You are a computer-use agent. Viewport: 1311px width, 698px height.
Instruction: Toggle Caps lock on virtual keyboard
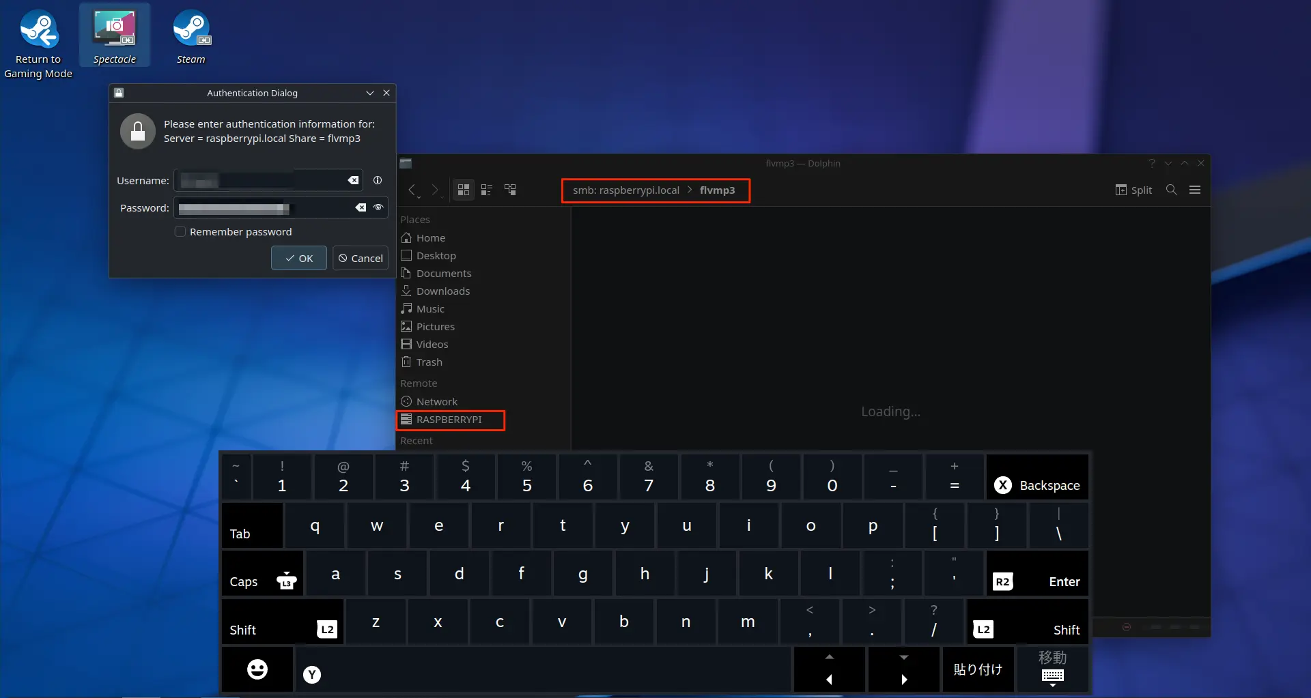point(262,573)
